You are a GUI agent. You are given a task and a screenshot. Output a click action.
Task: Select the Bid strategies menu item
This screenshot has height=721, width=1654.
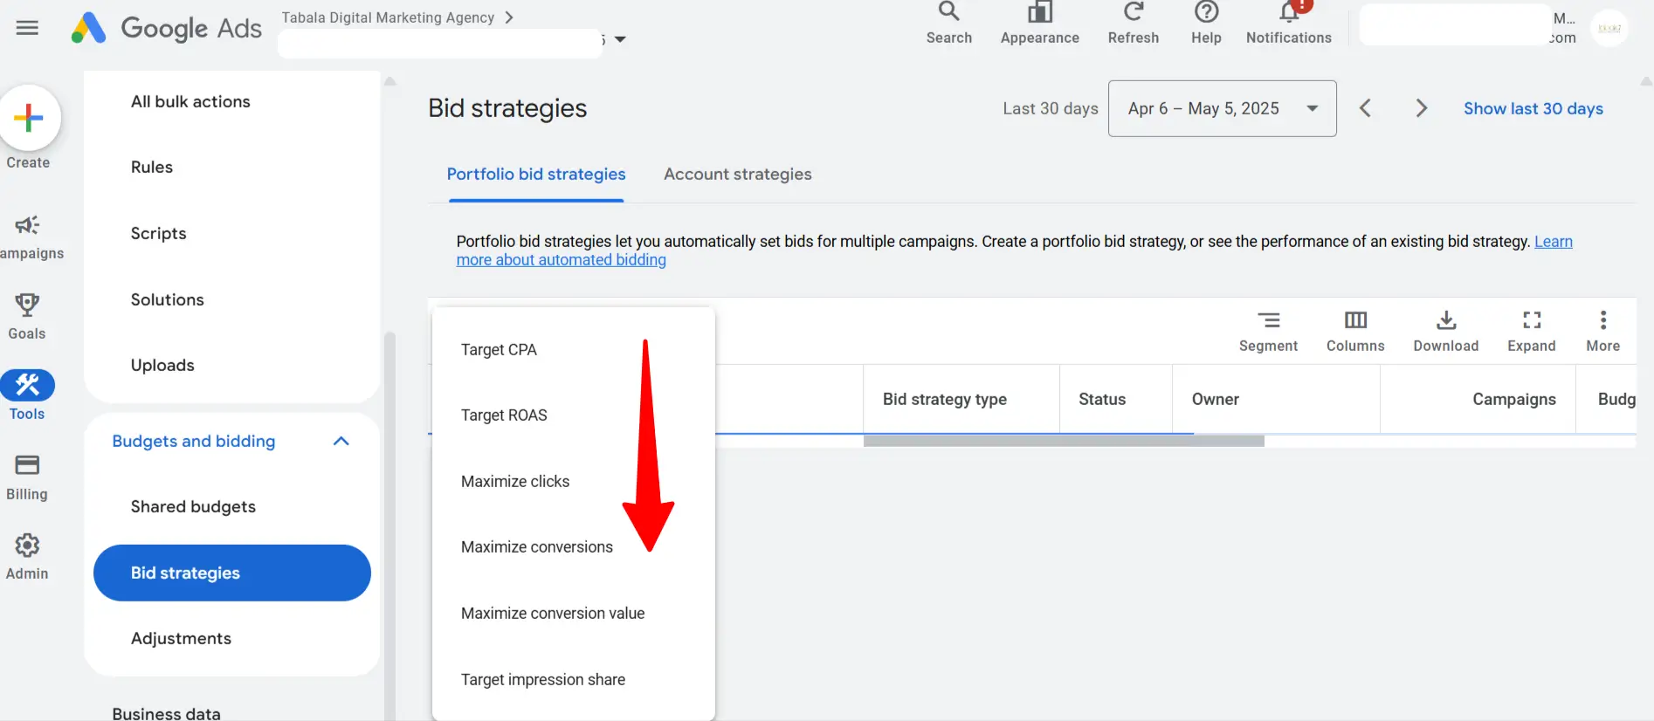232,573
